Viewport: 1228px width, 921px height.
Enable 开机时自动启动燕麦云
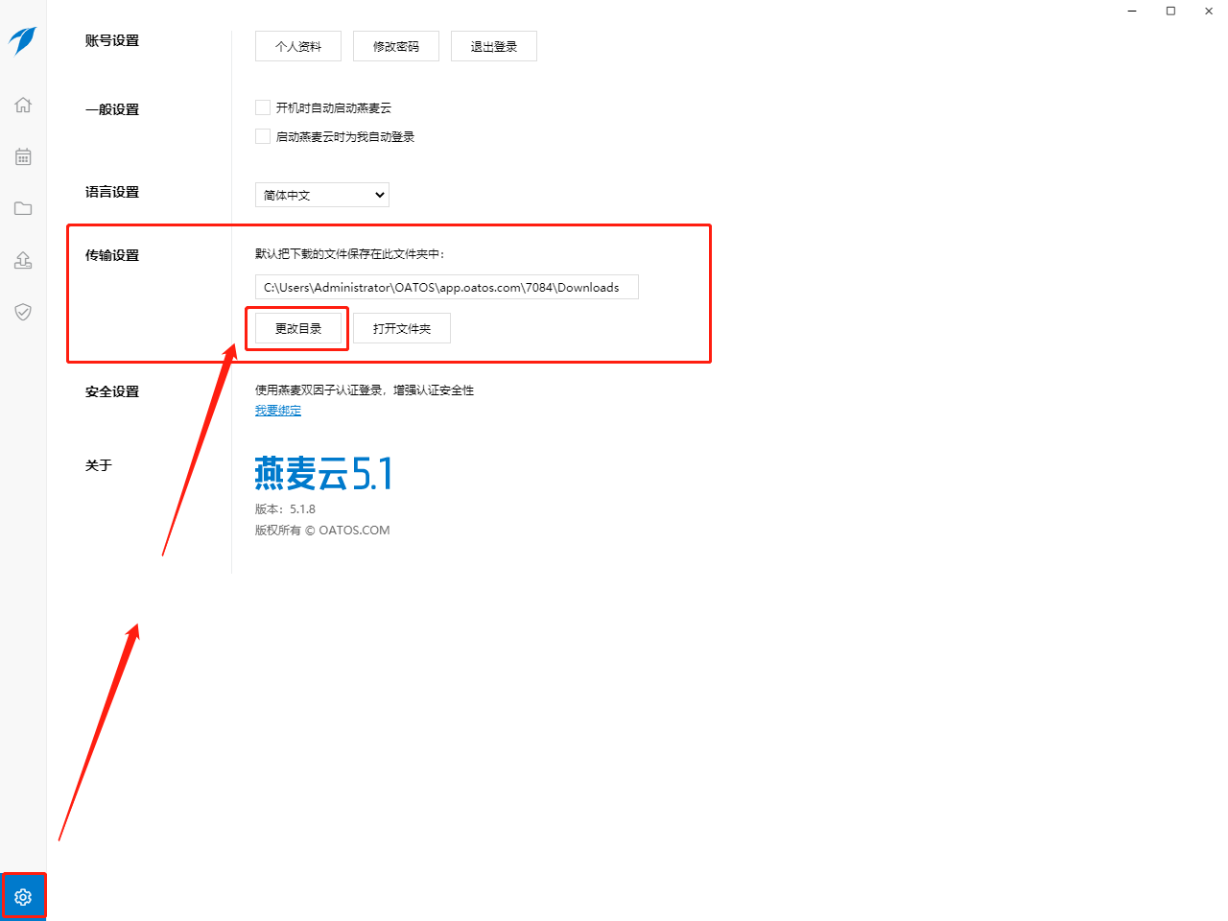(x=262, y=107)
